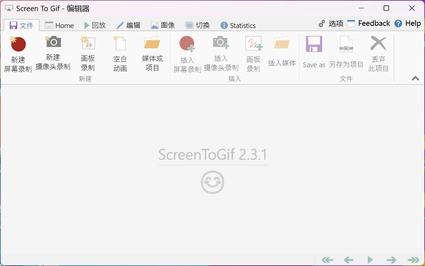The width and height of the screenshot is (425, 266).
Task: Close the Screen To Gif editor
Action: [x=412, y=8]
